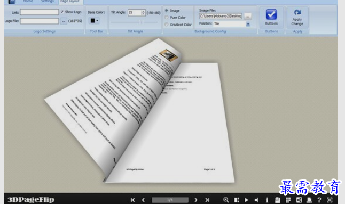Toggle the page view mode icon
Viewport: 345px width, 204px height.
click(x=236, y=200)
